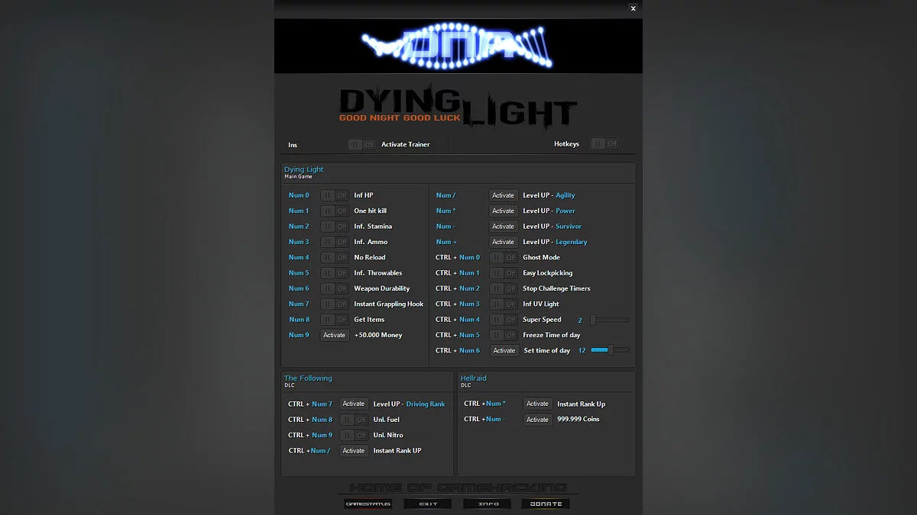The image size is (917, 515).
Task: Toggle One hit kill on
Action: [334, 211]
